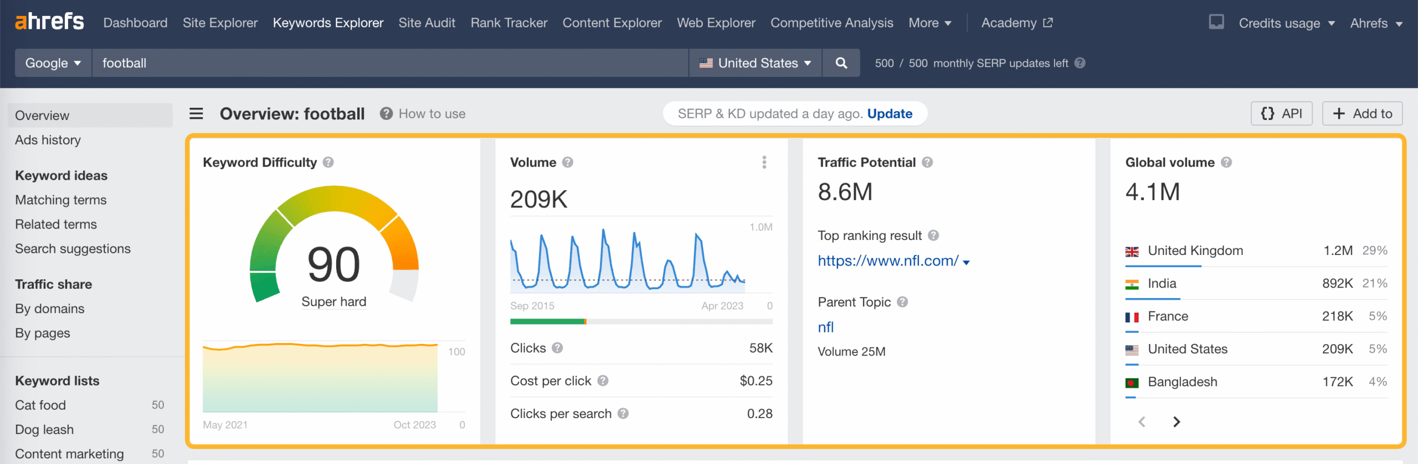
Task: Toggle the hamburger sidebar menu icon
Action: [196, 114]
